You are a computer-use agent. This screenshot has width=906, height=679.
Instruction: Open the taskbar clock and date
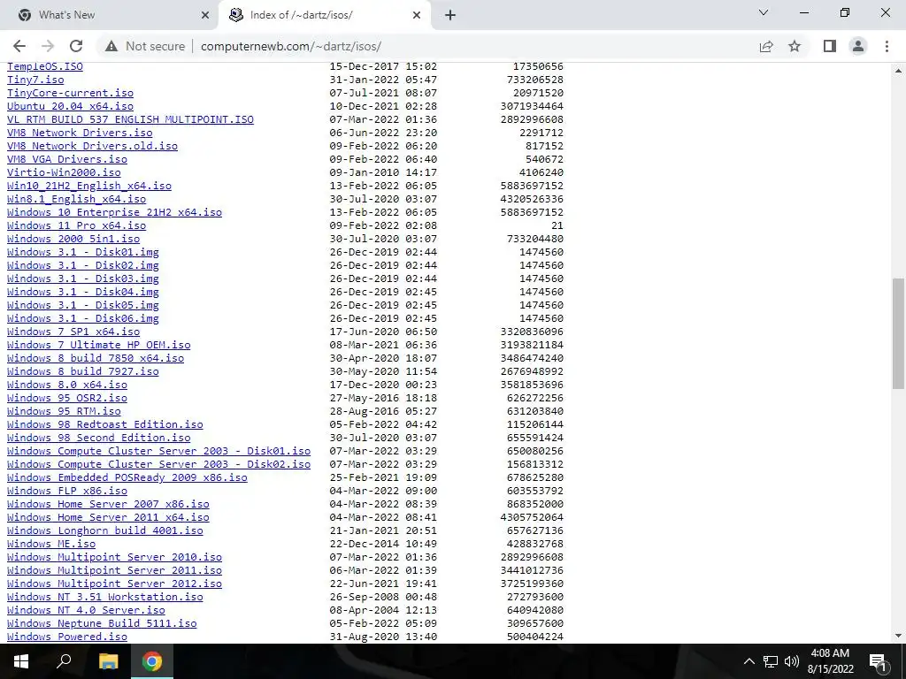(830, 661)
